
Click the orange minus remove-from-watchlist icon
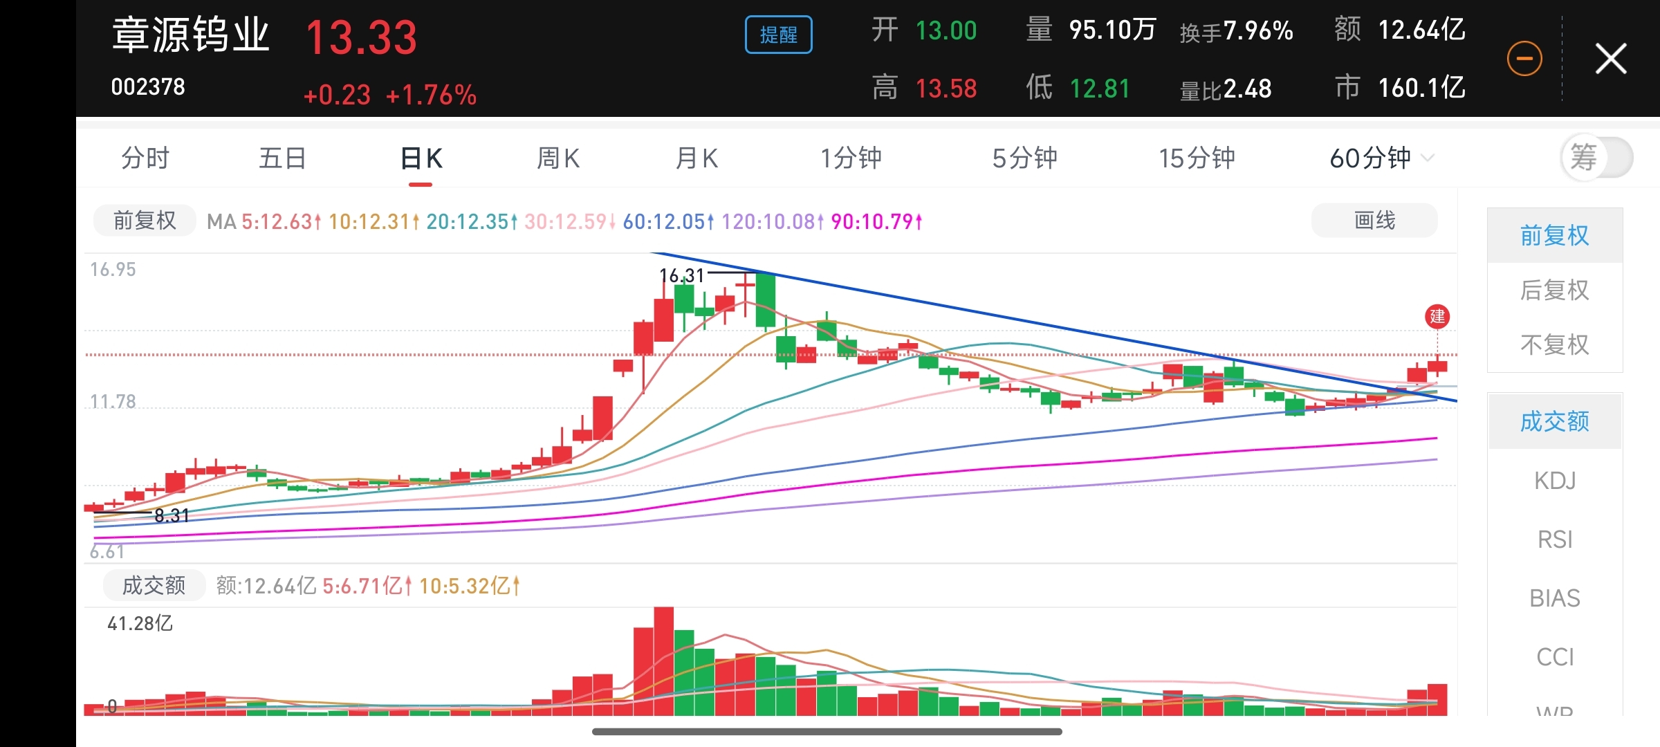pos(1524,59)
